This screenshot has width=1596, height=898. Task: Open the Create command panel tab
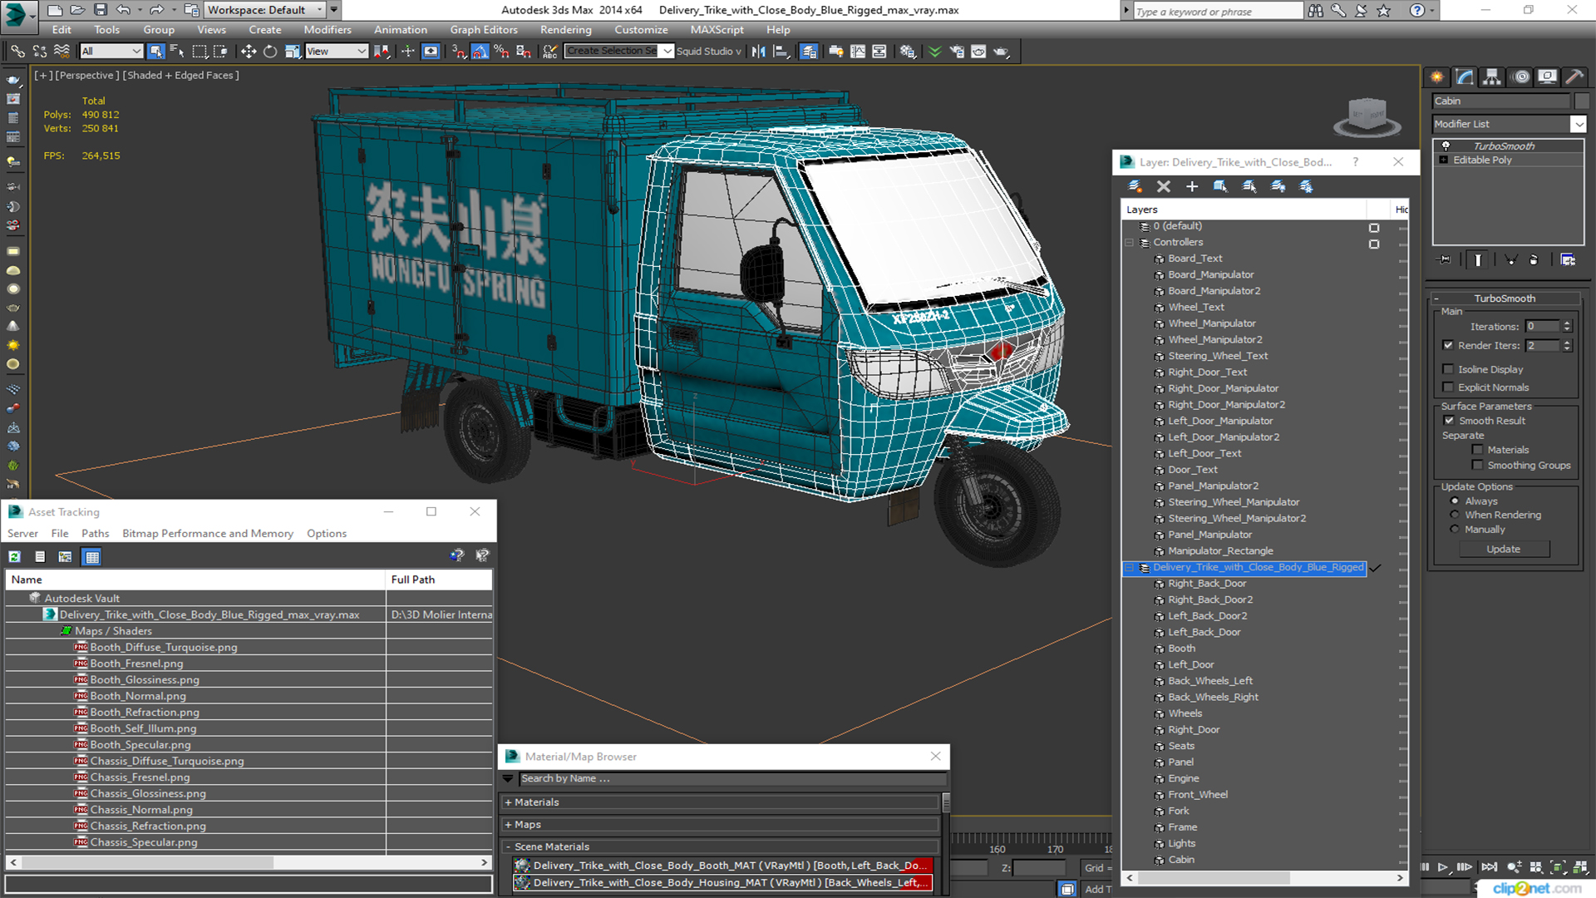pos(1437,77)
